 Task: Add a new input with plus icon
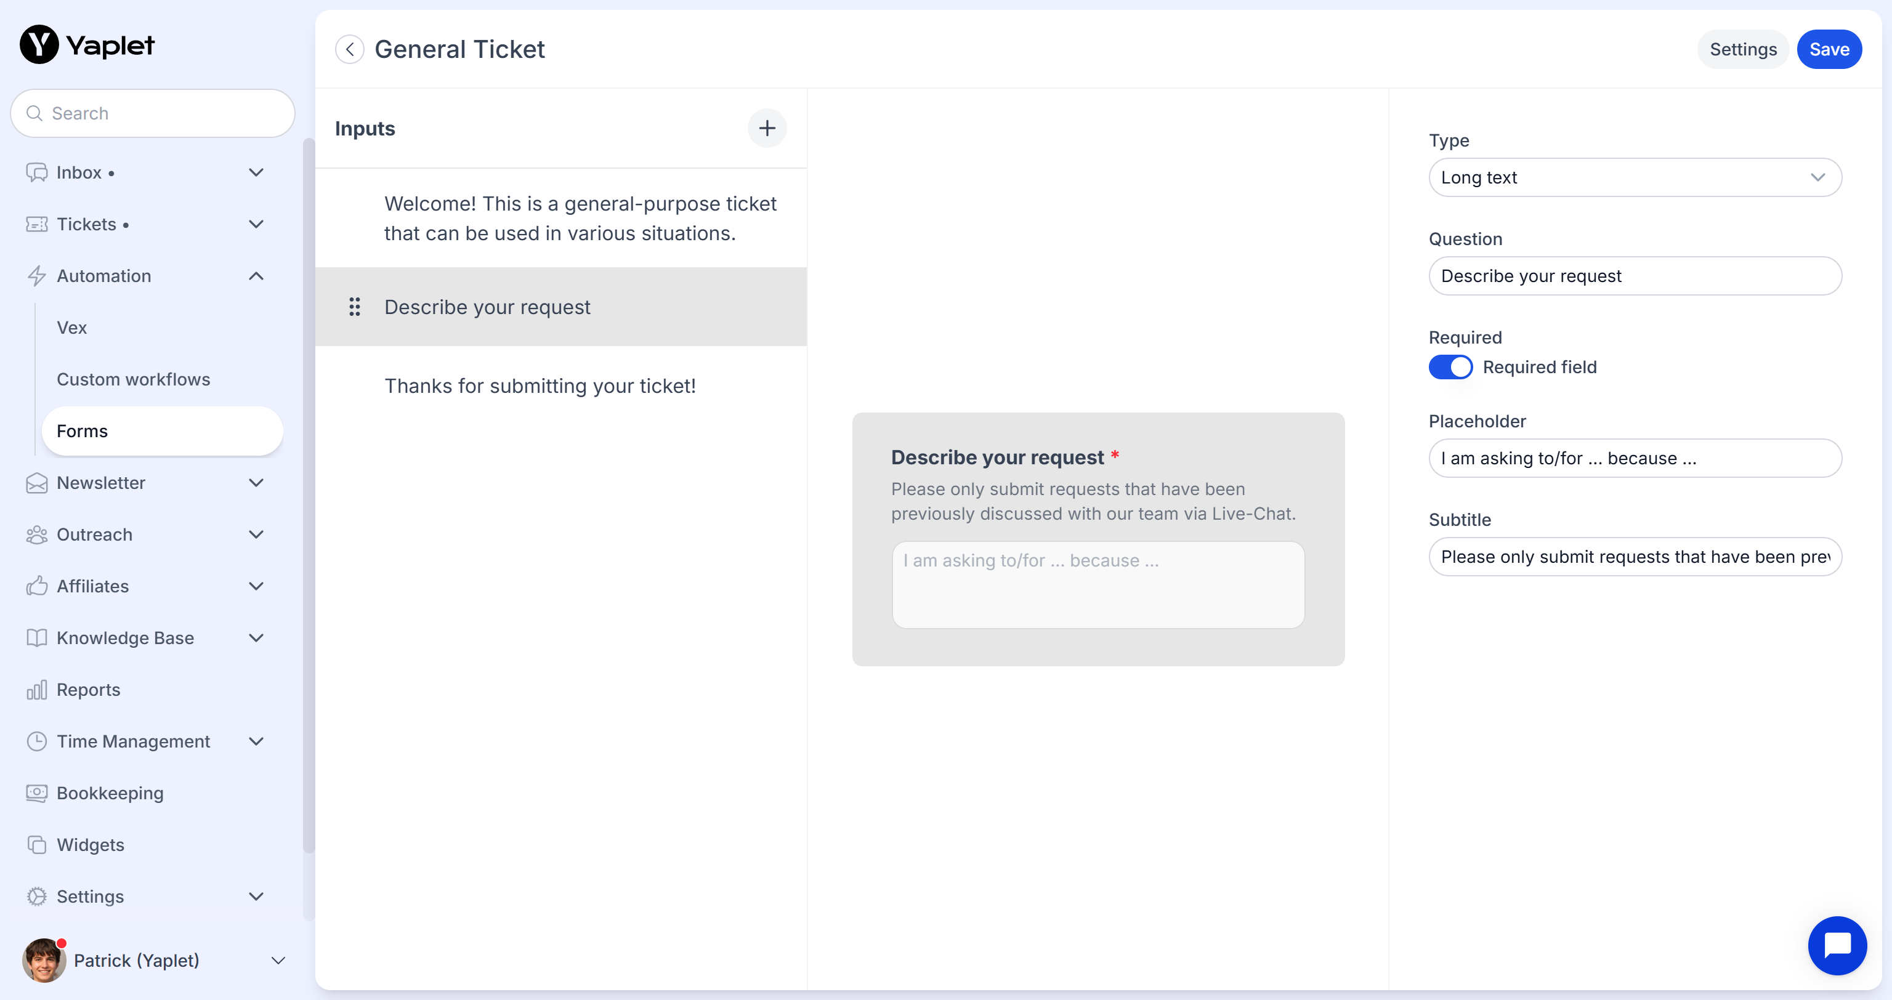pos(767,129)
